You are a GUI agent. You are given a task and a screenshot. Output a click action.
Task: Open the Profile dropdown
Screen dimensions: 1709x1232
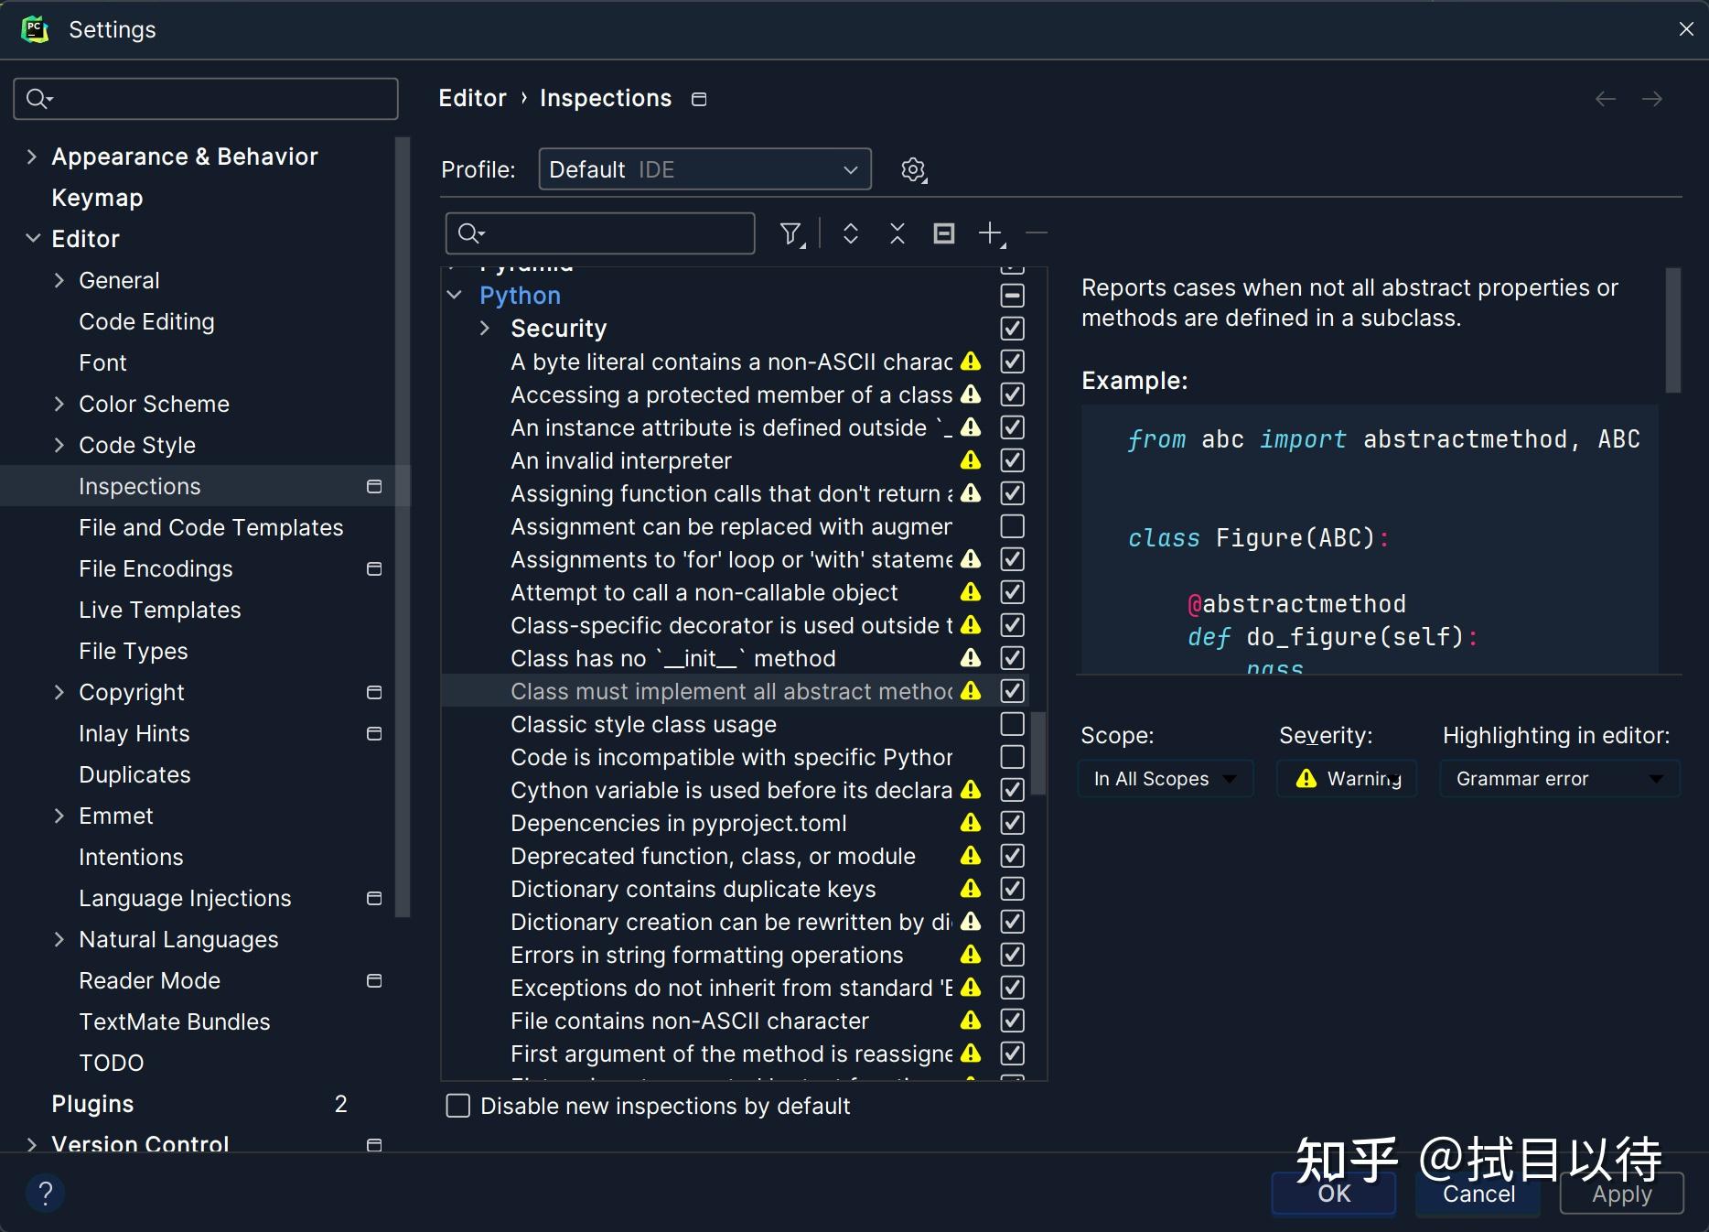pos(703,169)
